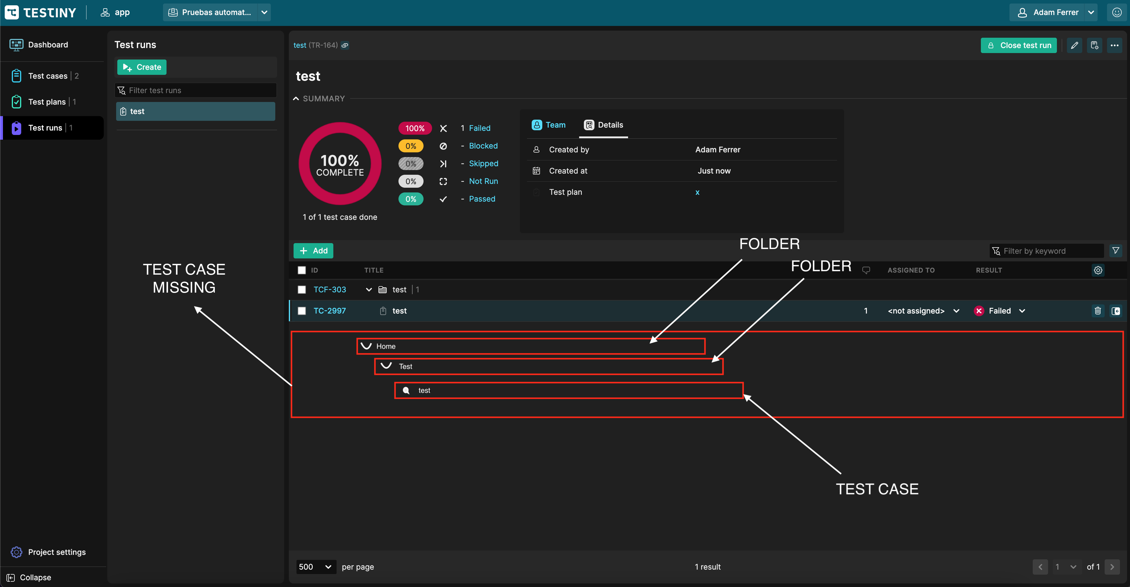This screenshot has height=587, width=1130.
Task: Click the trash icon on TC-2997 row
Action: pyautogui.click(x=1098, y=311)
